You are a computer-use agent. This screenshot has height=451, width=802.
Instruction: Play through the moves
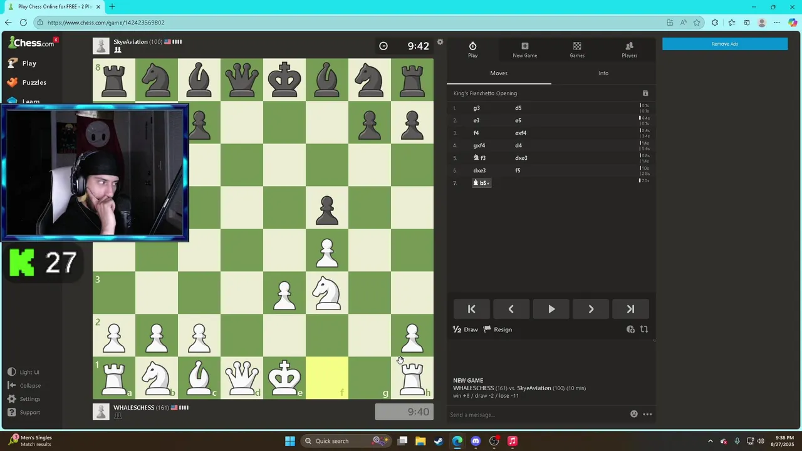[x=551, y=309]
